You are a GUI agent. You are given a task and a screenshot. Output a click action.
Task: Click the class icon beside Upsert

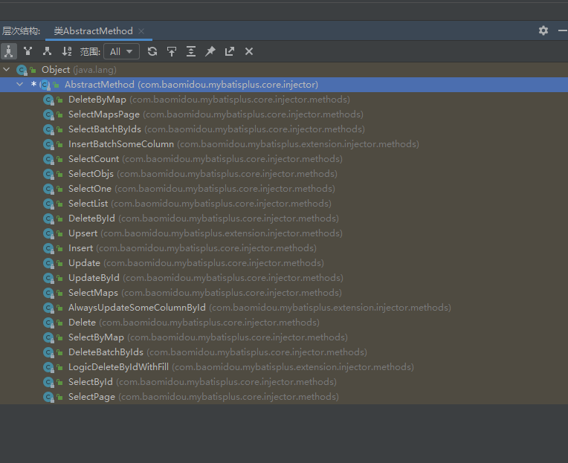click(48, 233)
